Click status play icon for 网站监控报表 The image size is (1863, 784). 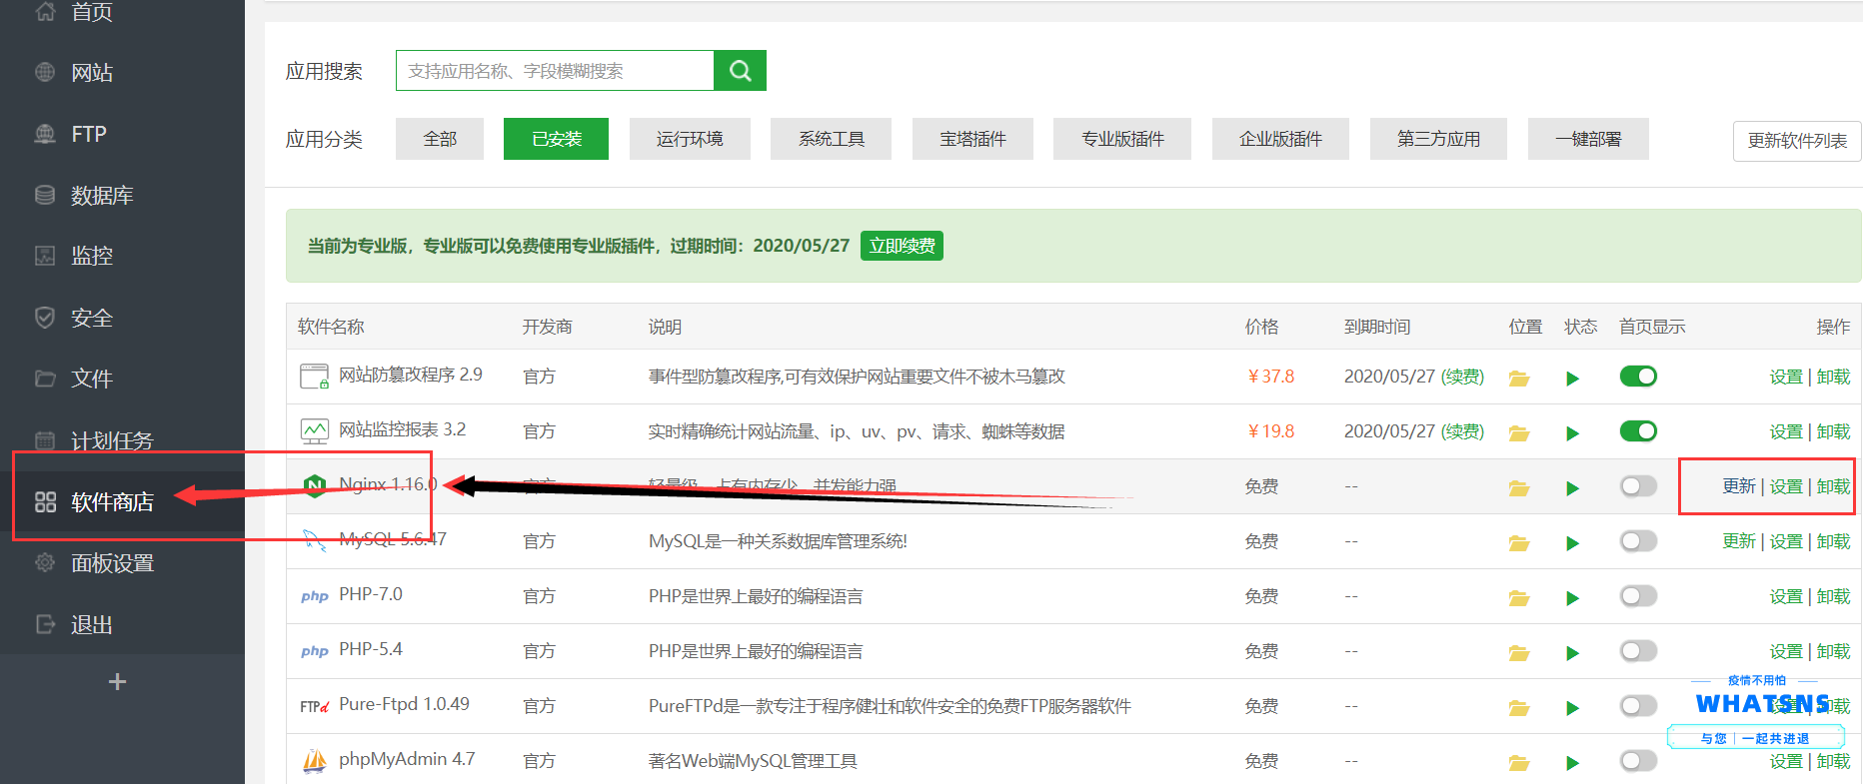[1572, 433]
